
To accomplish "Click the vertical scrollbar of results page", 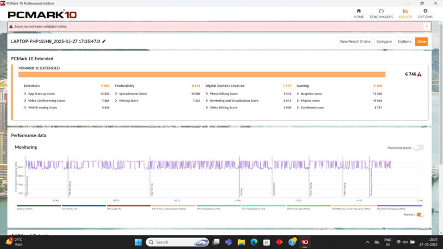I will 441,94.
